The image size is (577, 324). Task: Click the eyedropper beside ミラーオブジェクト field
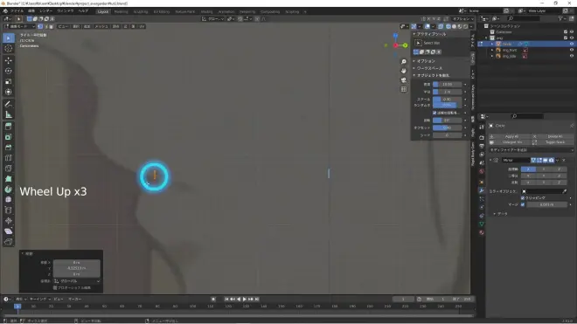(x=565, y=191)
